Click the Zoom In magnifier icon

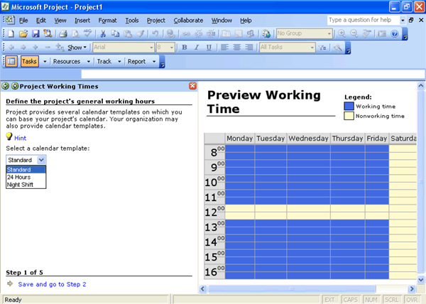tap(343, 33)
